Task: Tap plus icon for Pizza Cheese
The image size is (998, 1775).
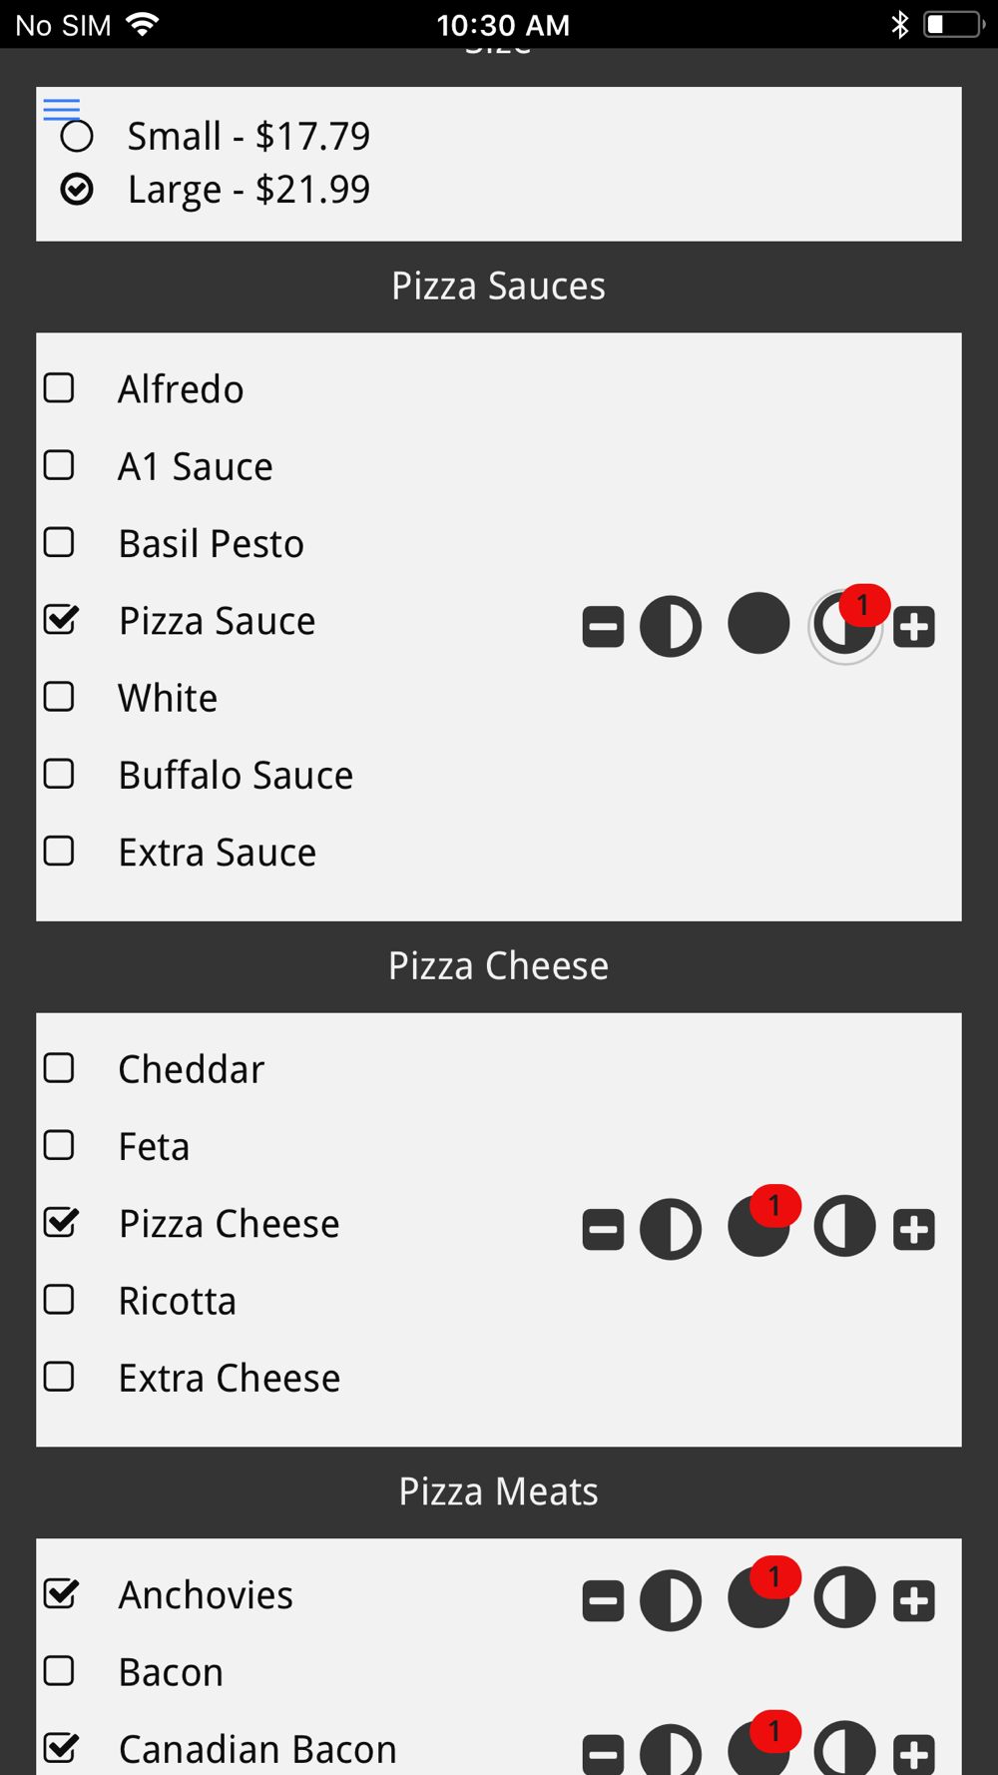Action: [914, 1229]
